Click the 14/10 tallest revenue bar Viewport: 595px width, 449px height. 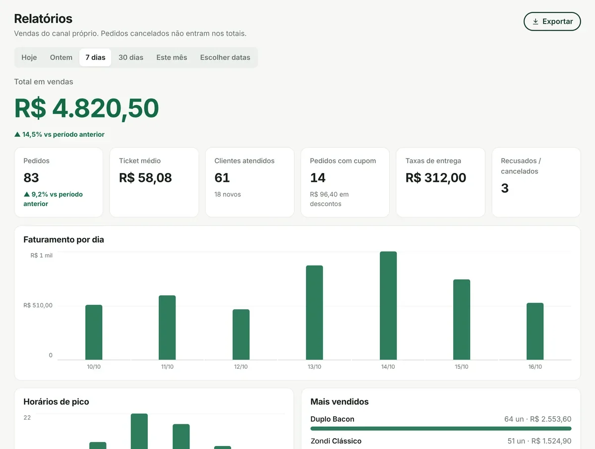(388, 306)
